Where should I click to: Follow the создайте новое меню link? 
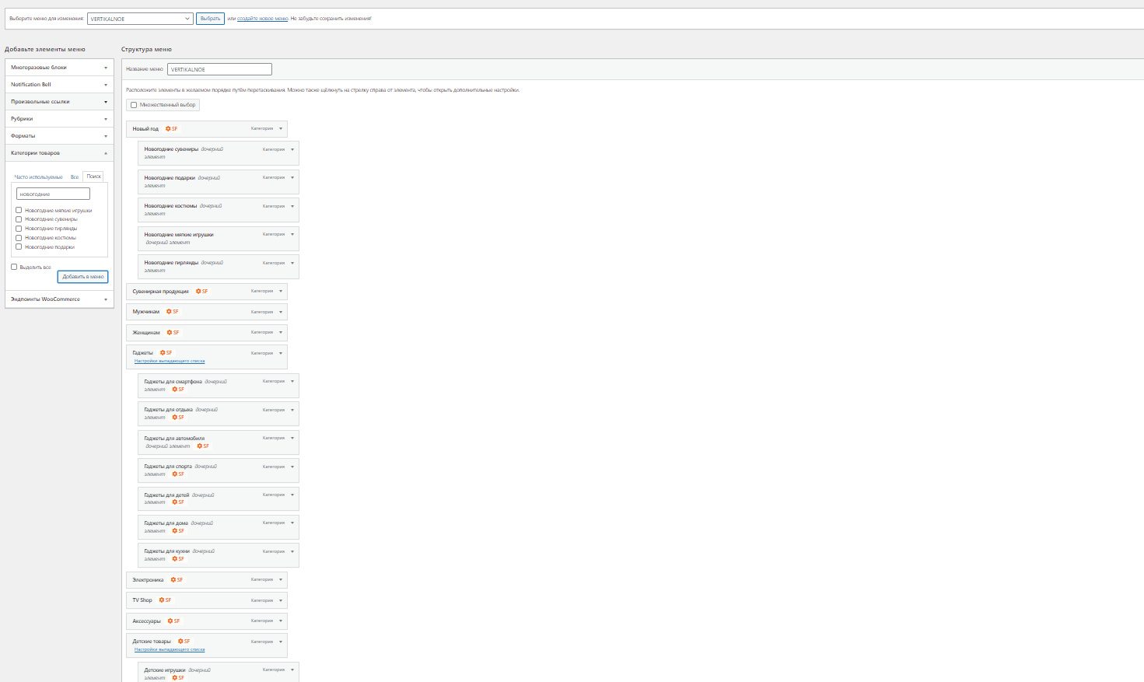(x=262, y=19)
